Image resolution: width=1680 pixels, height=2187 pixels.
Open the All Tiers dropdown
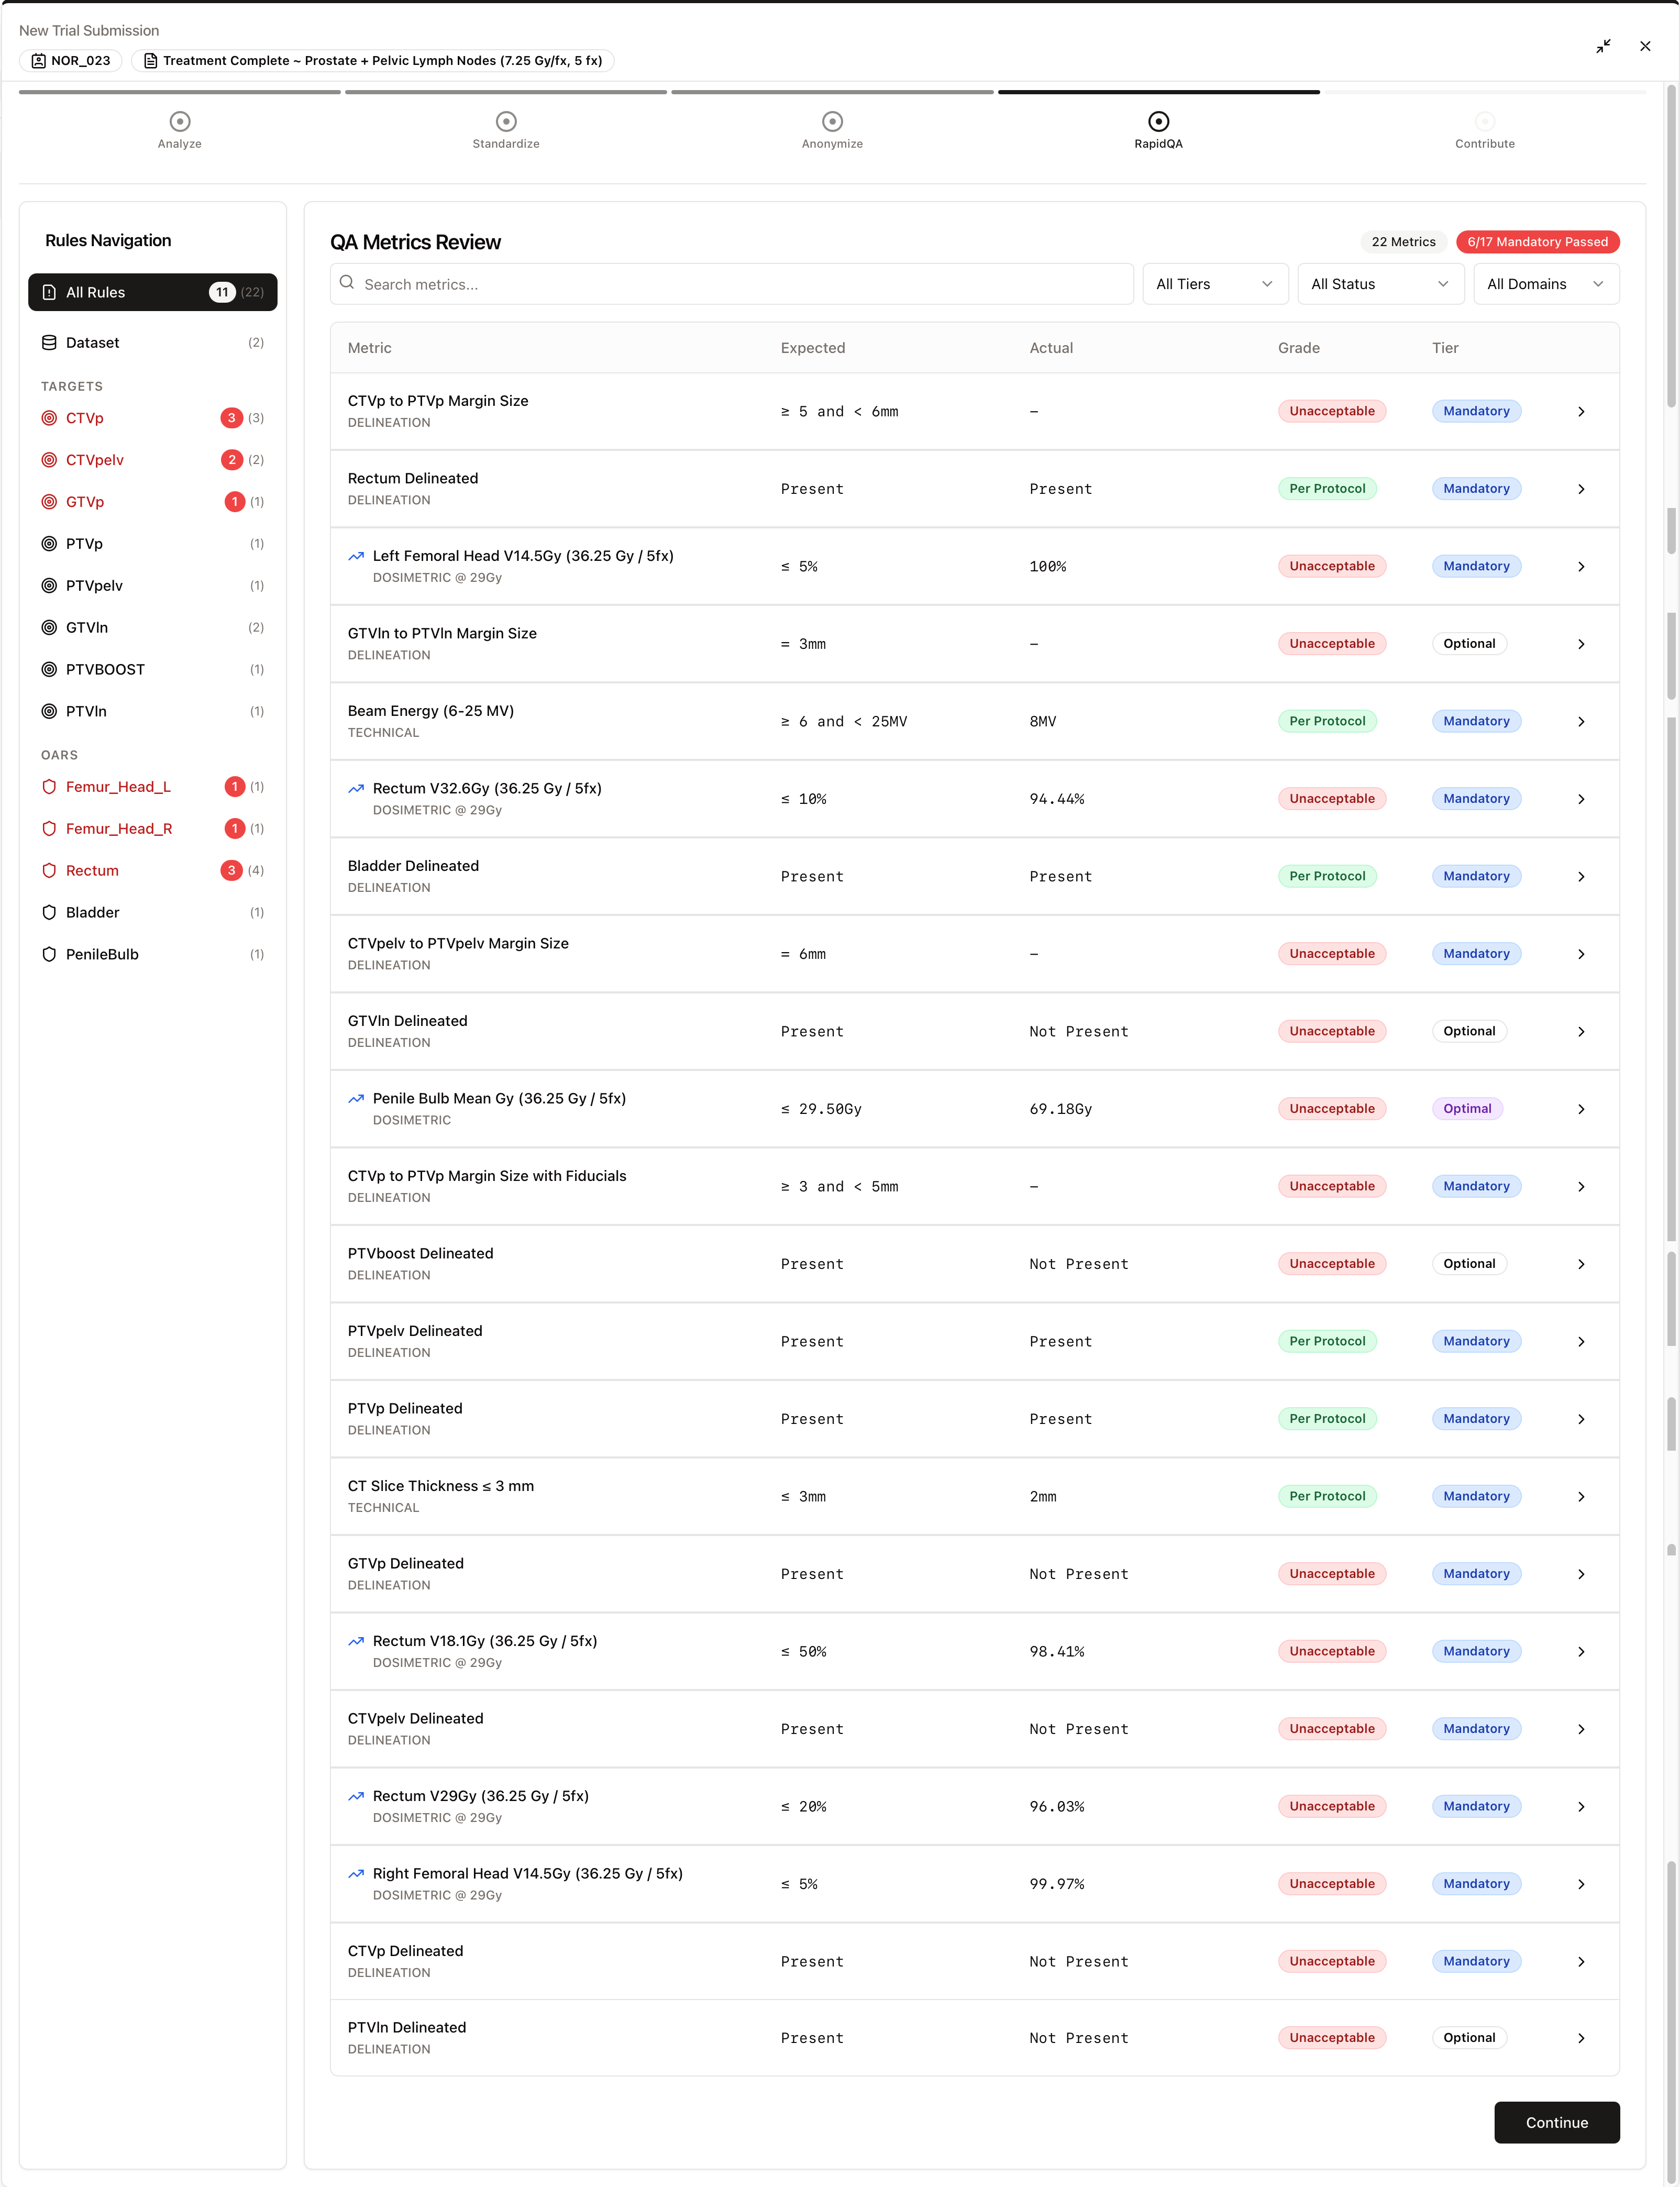click(1215, 284)
